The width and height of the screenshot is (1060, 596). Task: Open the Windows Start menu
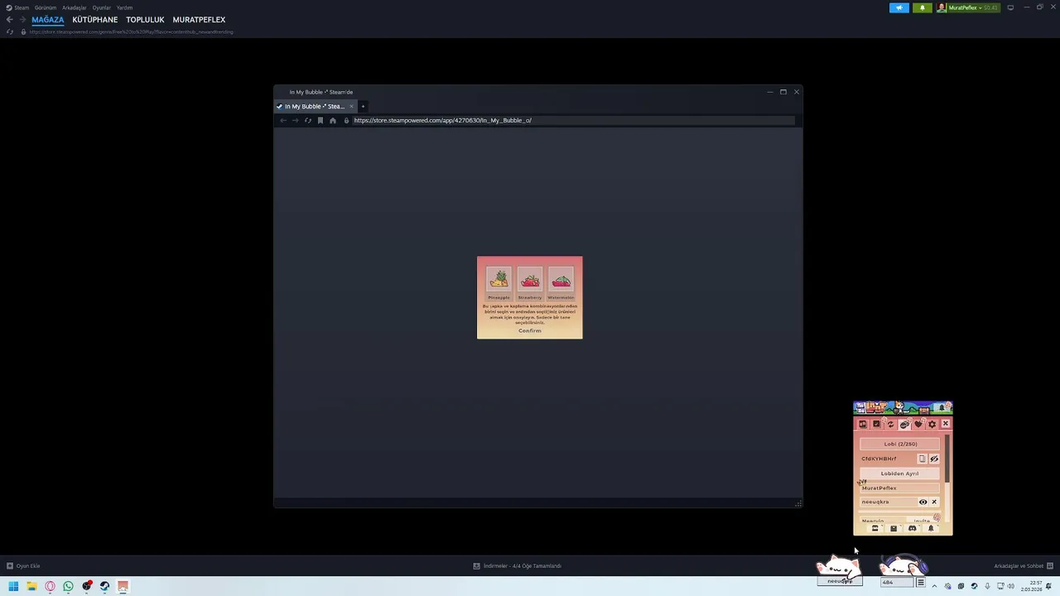coord(13,586)
